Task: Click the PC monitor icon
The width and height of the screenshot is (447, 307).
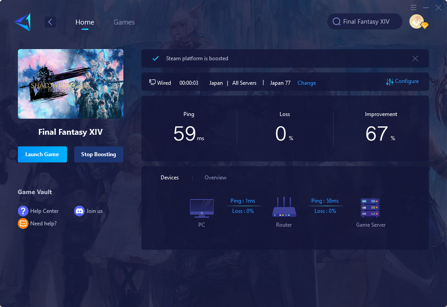Action: (x=202, y=208)
